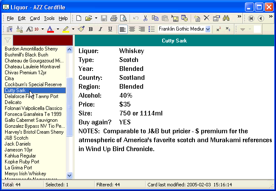Toggle bullet list formatting
The image size is (276, 191).
(152, 29)
